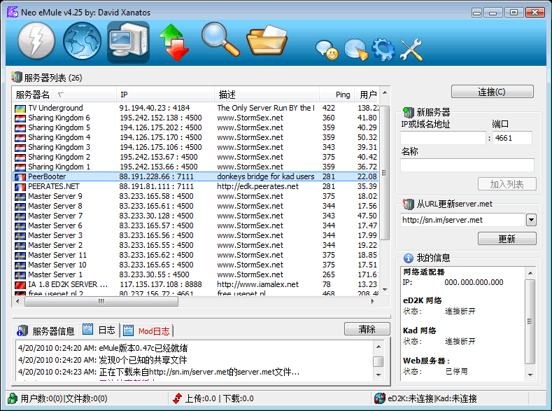Click the horizontal scrollbar right arrow
Image resolution: width=552 pixels, height=411 pixels.
coord(372,301)
